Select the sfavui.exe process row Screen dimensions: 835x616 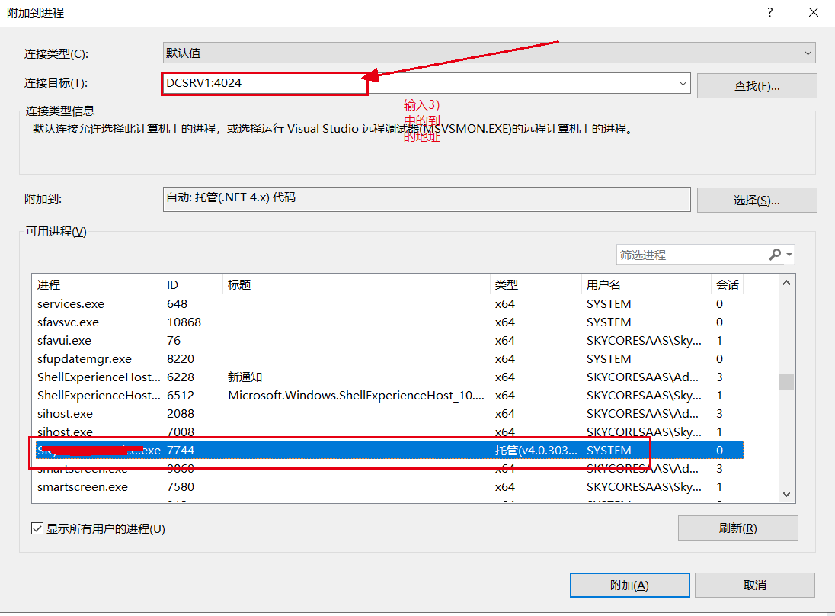[388, 340]
